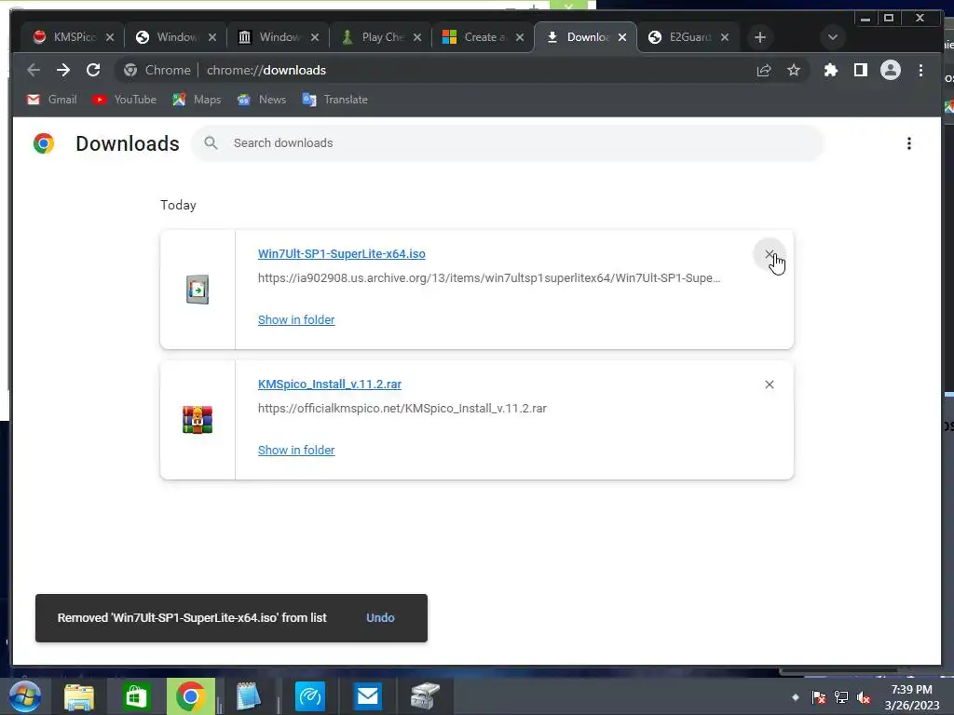The width and height of the screenshot is (954, 715).
Task: Click the share page icon in address bar
Action: pos(764,71)
